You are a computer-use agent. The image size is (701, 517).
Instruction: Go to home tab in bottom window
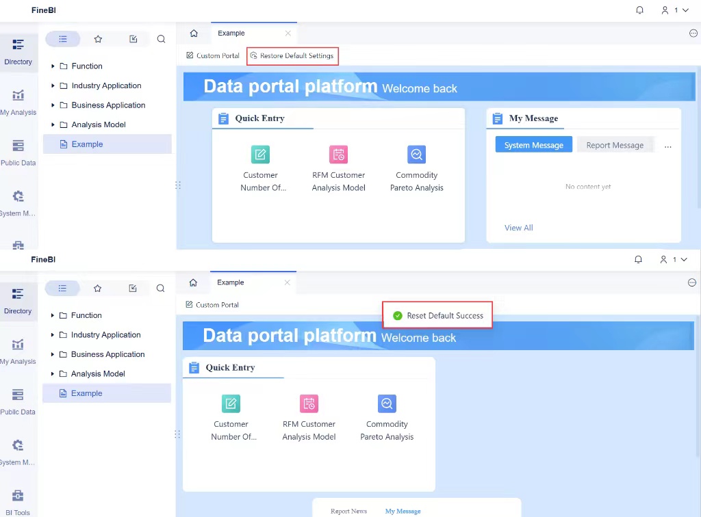point(193,282)
